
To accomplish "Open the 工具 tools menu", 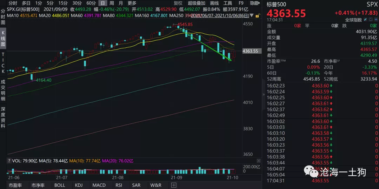I will click(228, 3).
